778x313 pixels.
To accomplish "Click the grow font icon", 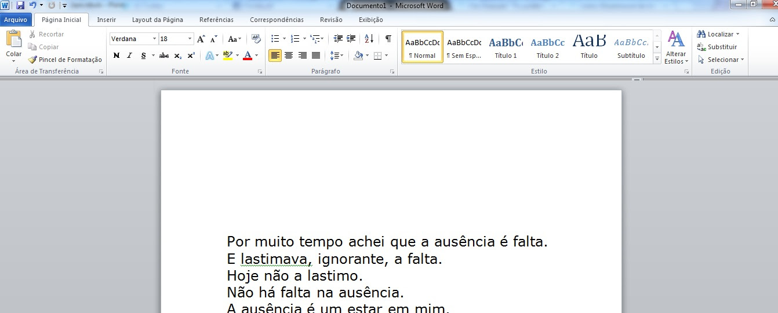I will pos(201,39).
